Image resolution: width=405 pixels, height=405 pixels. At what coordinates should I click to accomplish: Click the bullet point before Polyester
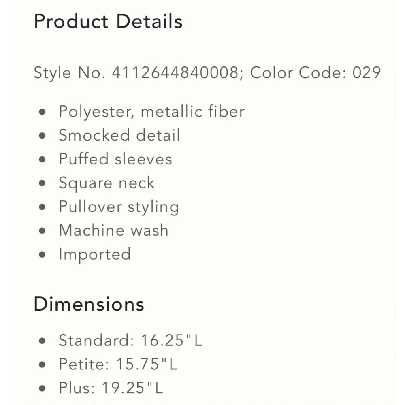[43, 112]
